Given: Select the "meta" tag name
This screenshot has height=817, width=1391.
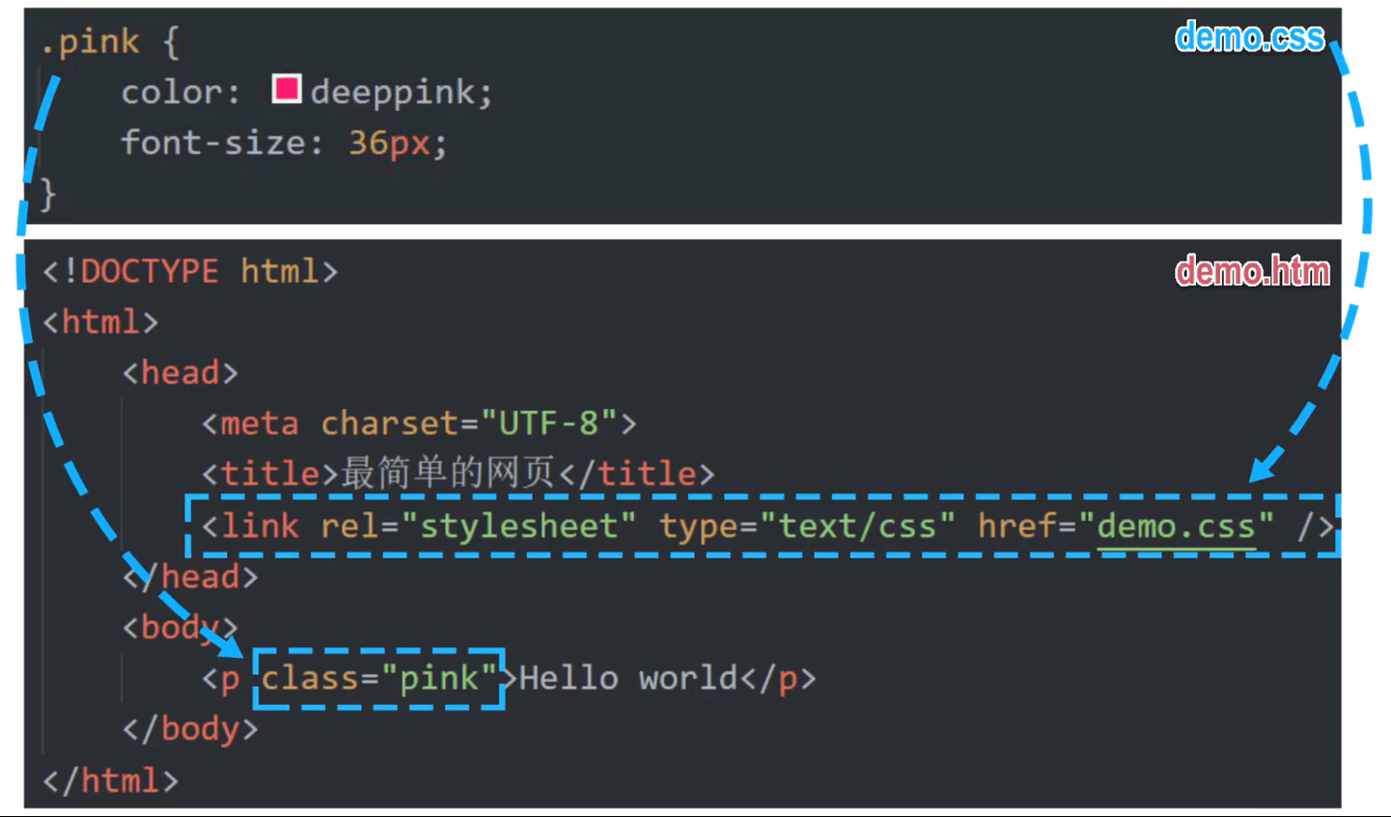Looking at the screenshot, I should point(259,423).
